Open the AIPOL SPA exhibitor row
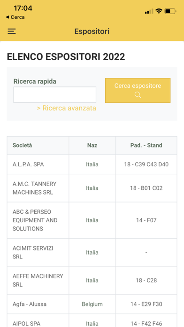The width and height of the screenshot is (184, 327). click(92, 320)
